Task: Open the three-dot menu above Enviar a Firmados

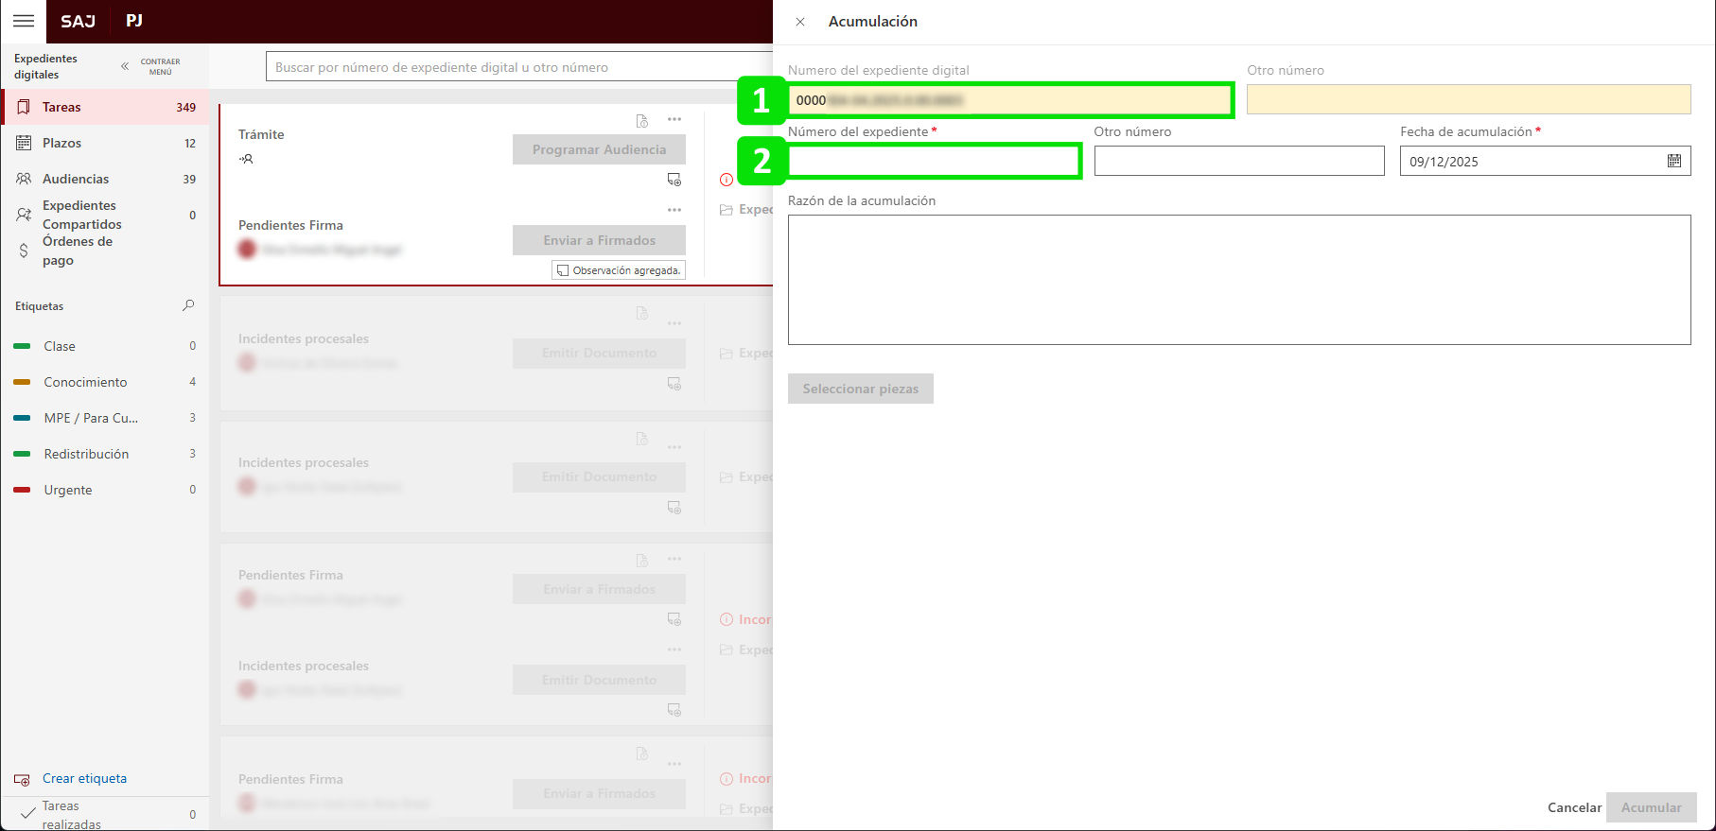Action: pyautogui.click(x=674, y=210)
